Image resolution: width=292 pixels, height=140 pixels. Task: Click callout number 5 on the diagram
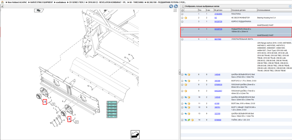63,101
